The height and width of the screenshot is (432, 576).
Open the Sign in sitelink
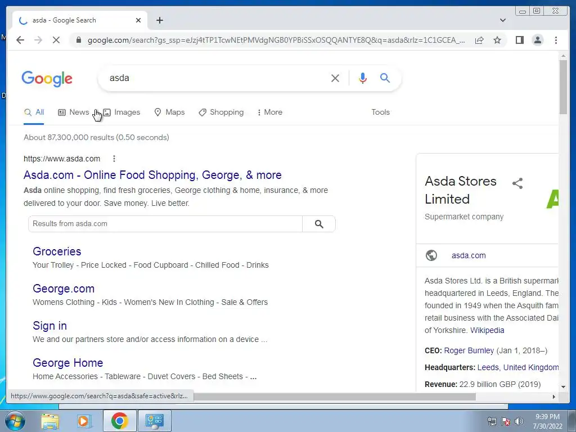coord(49,326)
